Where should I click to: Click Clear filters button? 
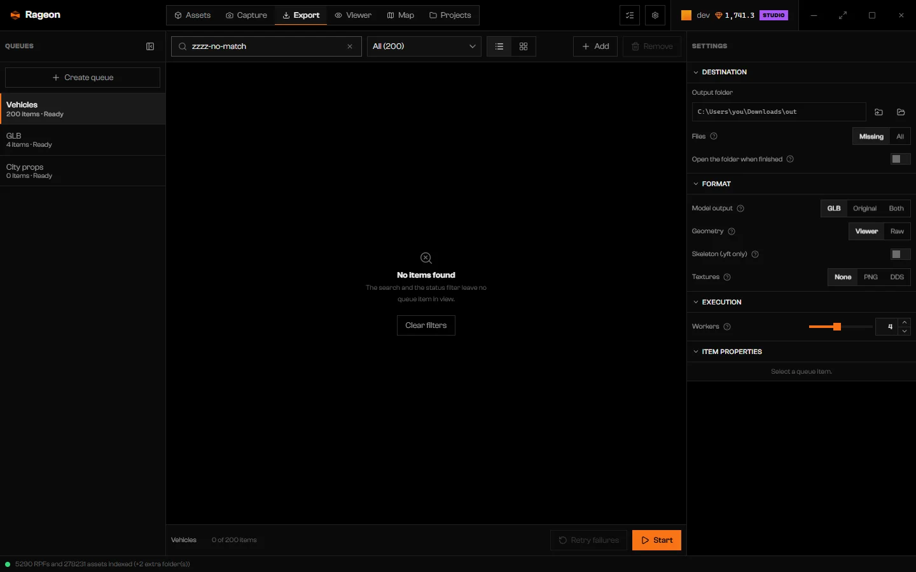pyautogui.click(x=426, y=325)
